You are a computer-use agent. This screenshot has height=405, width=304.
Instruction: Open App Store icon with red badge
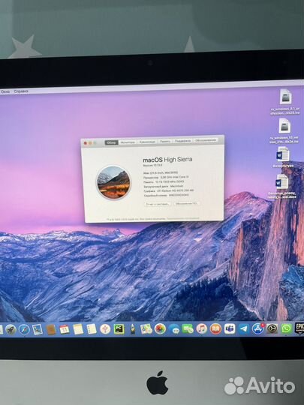pos(257,328)
